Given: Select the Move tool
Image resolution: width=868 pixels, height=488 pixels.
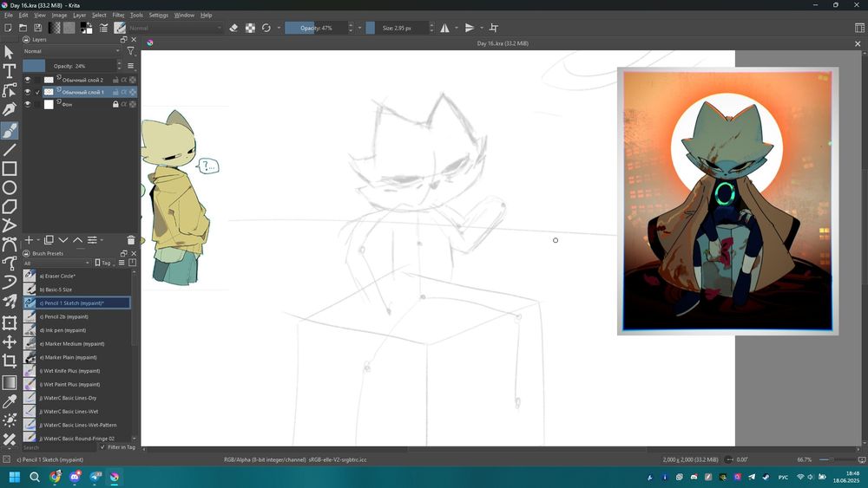Looking at the screenshot, I should tap(9, 342).
